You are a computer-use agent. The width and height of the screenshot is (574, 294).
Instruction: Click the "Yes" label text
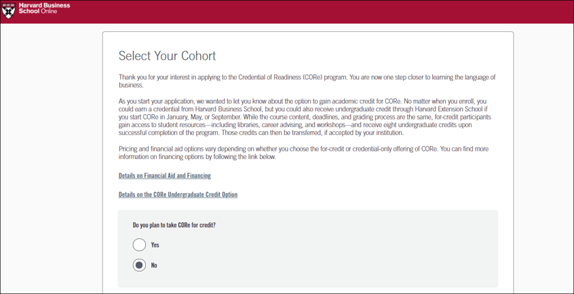tap(155, 245)
